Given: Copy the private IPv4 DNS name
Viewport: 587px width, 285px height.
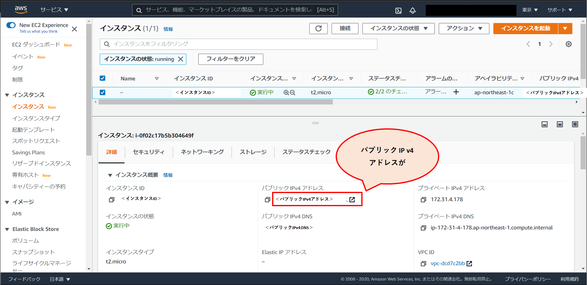Looking at the screenshot, I should point(423,228).
